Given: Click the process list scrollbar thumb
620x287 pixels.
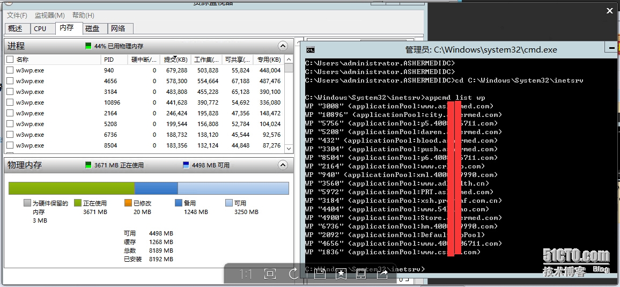Looking at the screenshot, I should pos(289,68).
